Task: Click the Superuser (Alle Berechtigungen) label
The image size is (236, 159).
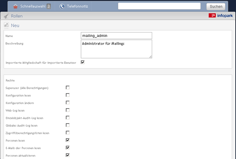Action: 27,88
